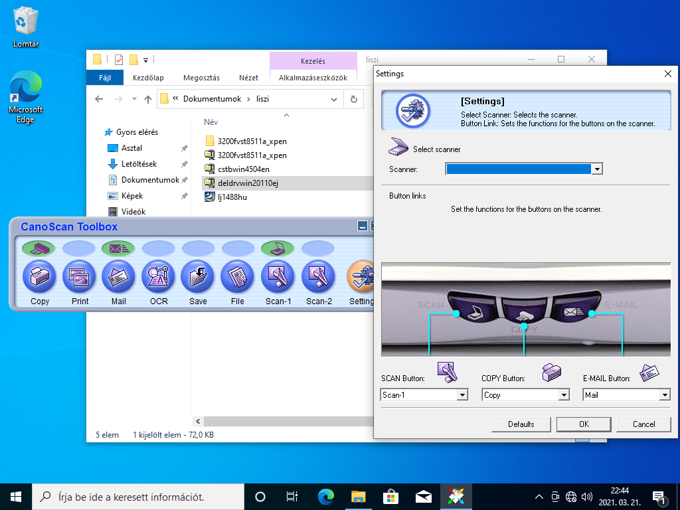Confirm settings with OK button
680x510 pixels.
pyautogui.click(x=584, y=424)
